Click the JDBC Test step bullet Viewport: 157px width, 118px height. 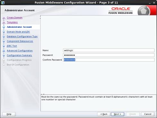(4, 46)
